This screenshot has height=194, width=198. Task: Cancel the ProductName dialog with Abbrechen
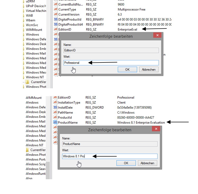[147, 163]
